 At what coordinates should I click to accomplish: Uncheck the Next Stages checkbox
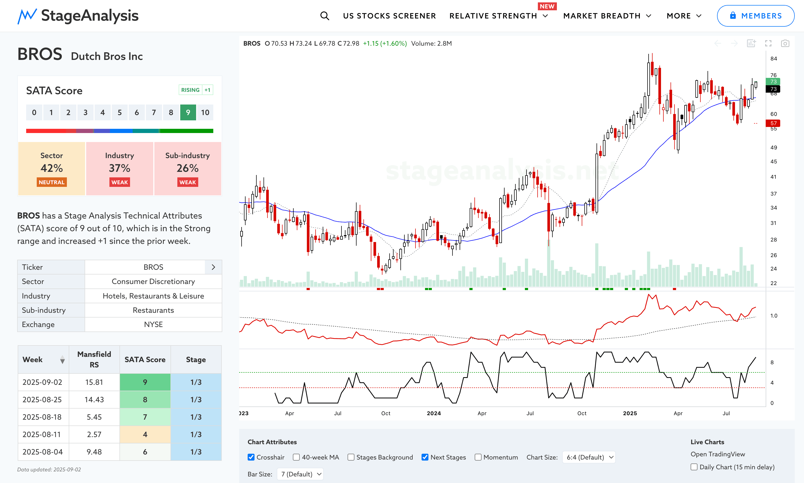click(425, 457)
